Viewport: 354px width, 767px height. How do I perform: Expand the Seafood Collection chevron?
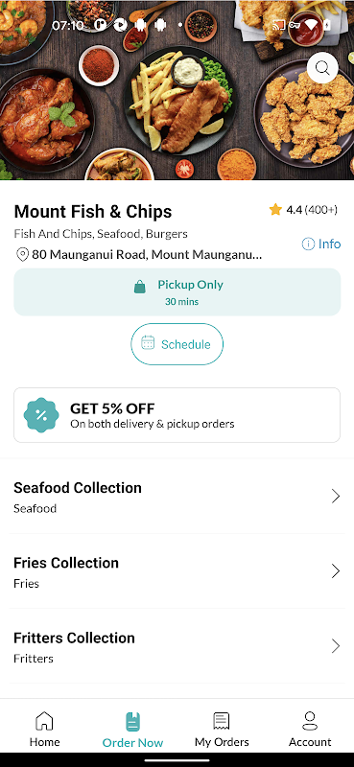336,497
